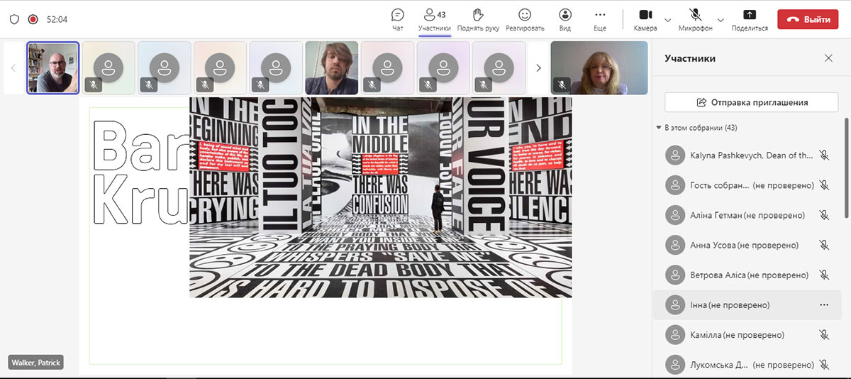The width and height of the screenshot is (851, 379).
Task: Click mic icon next to Гость собрания
Action: pos(824,185)
